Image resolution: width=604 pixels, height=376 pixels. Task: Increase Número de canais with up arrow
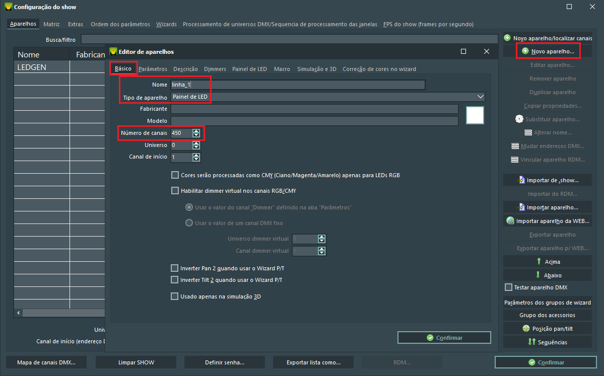coord(196,131)
